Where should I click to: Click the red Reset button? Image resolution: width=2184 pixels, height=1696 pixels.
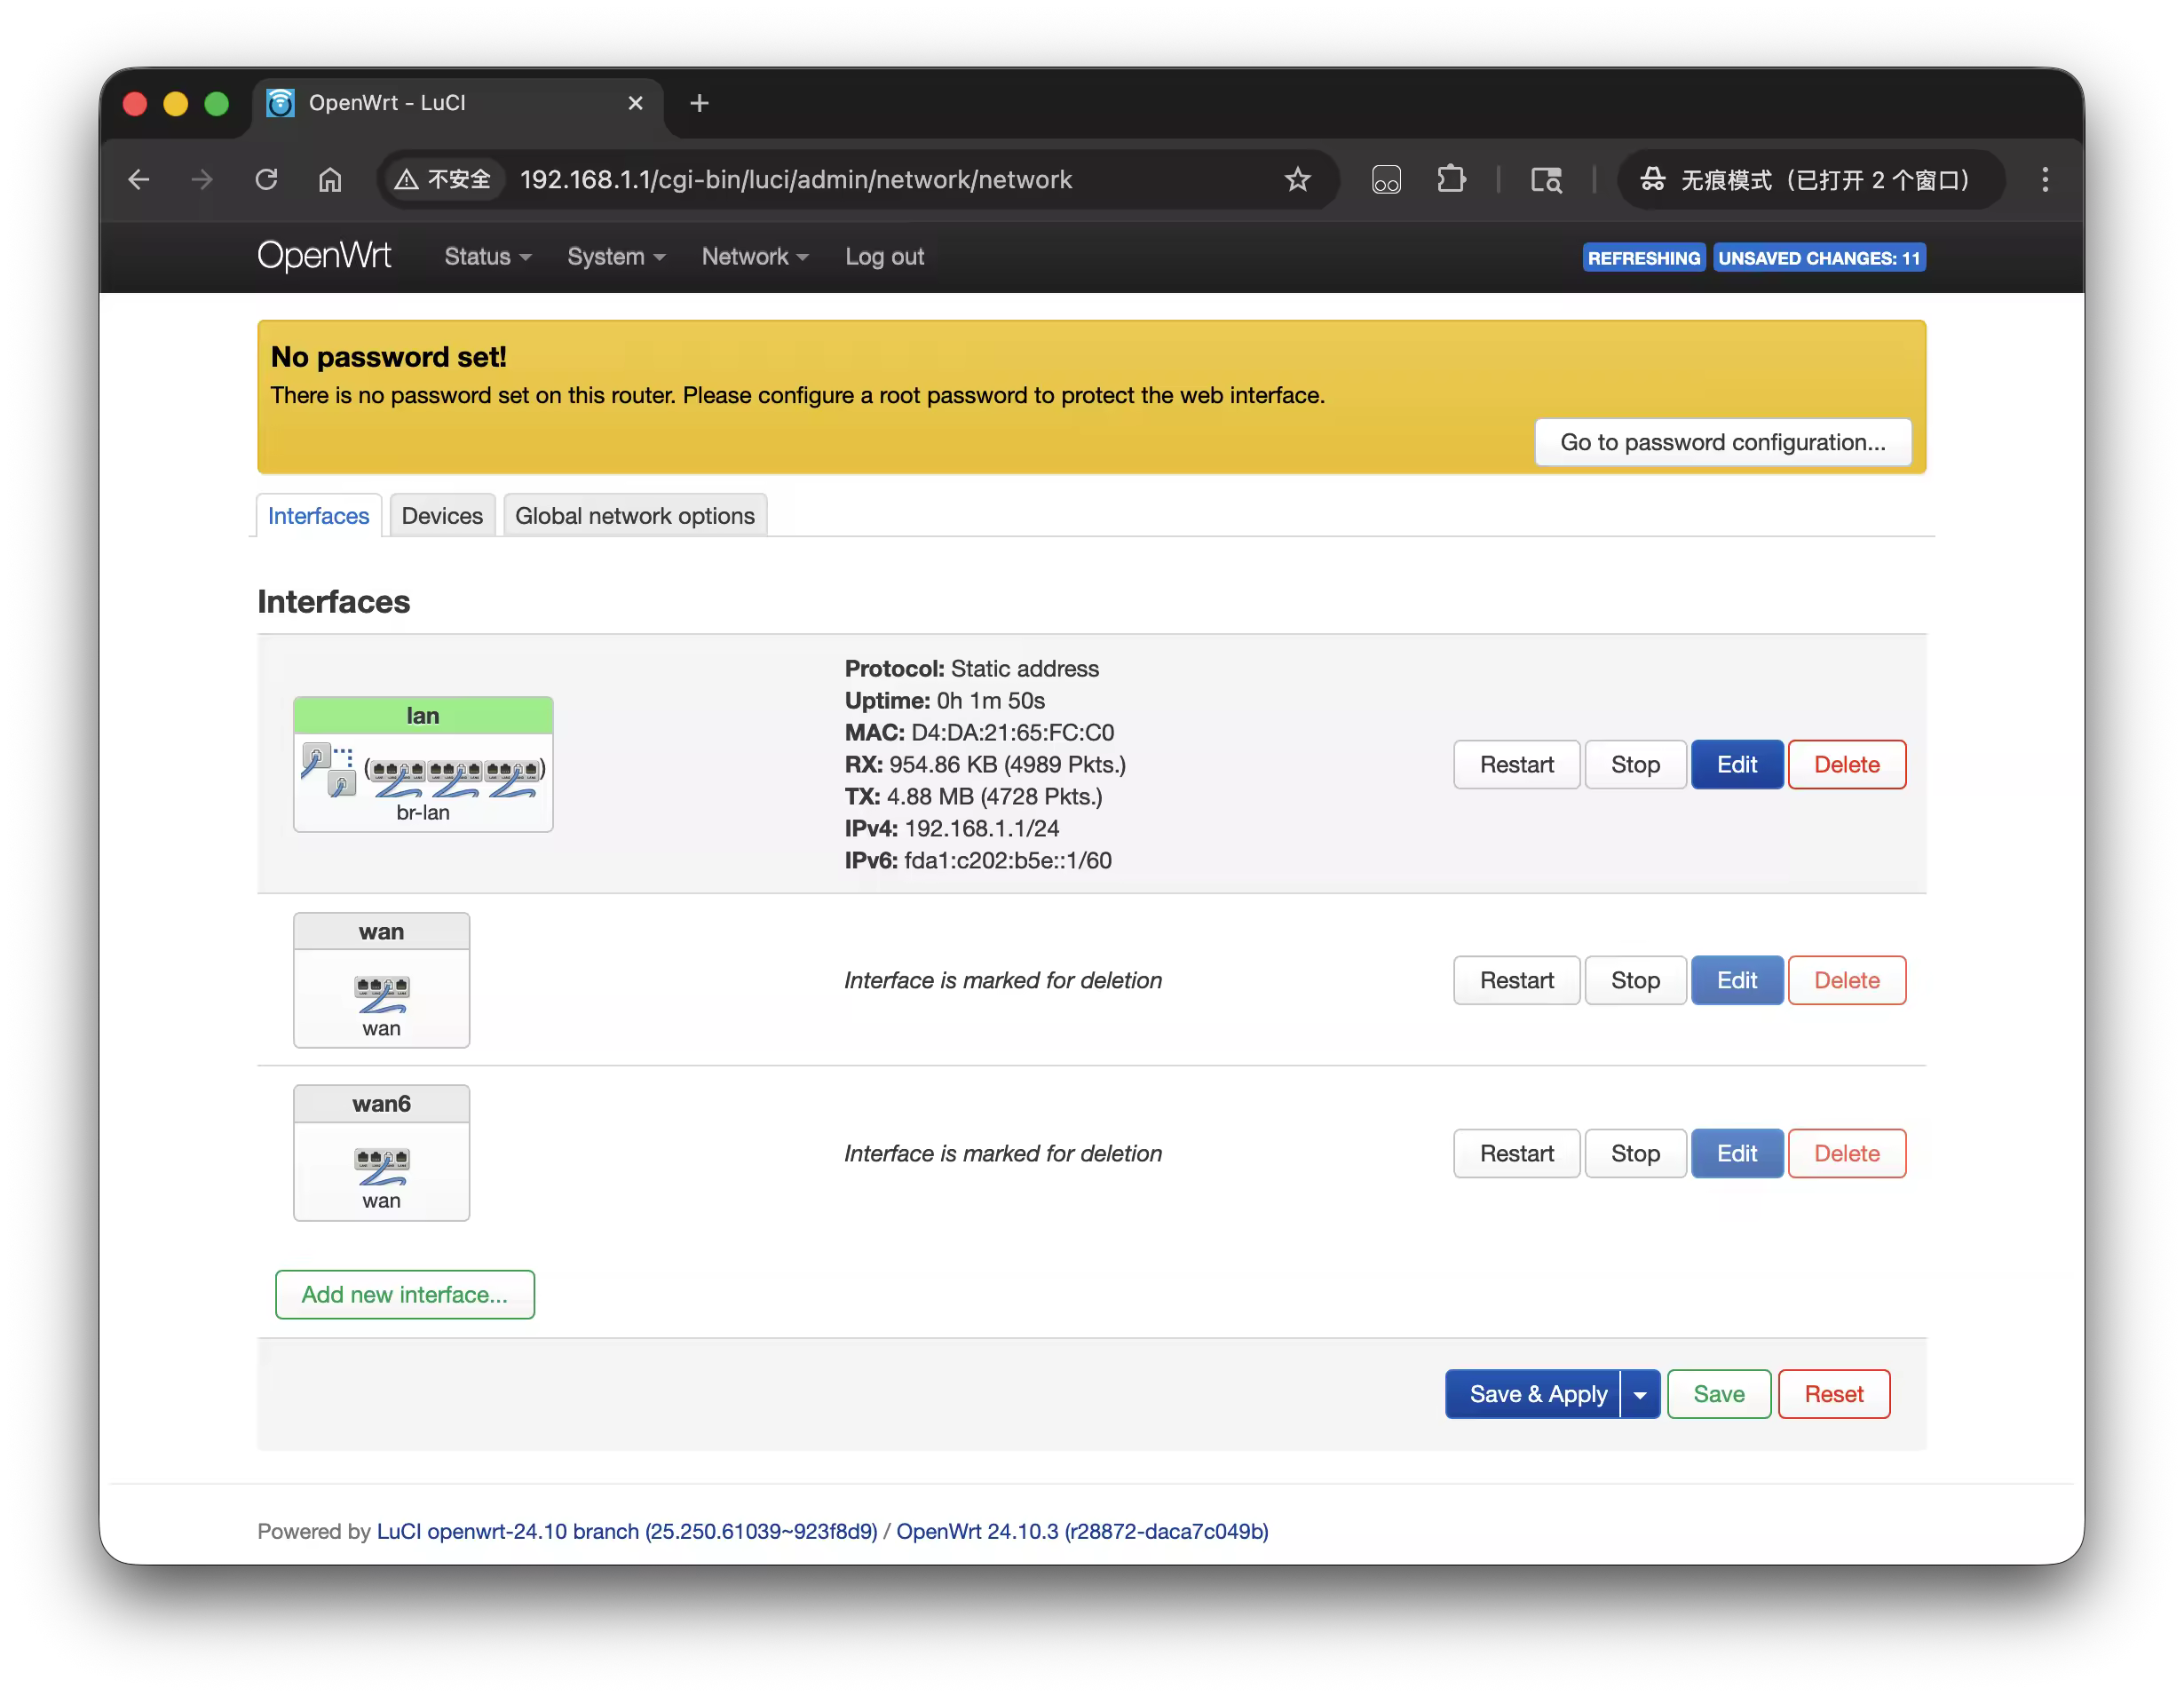[x=1834, y=1395]
